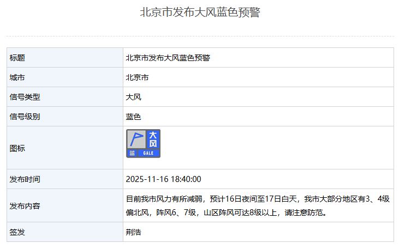Click the signer name 荆浩

tap(134, 232)
